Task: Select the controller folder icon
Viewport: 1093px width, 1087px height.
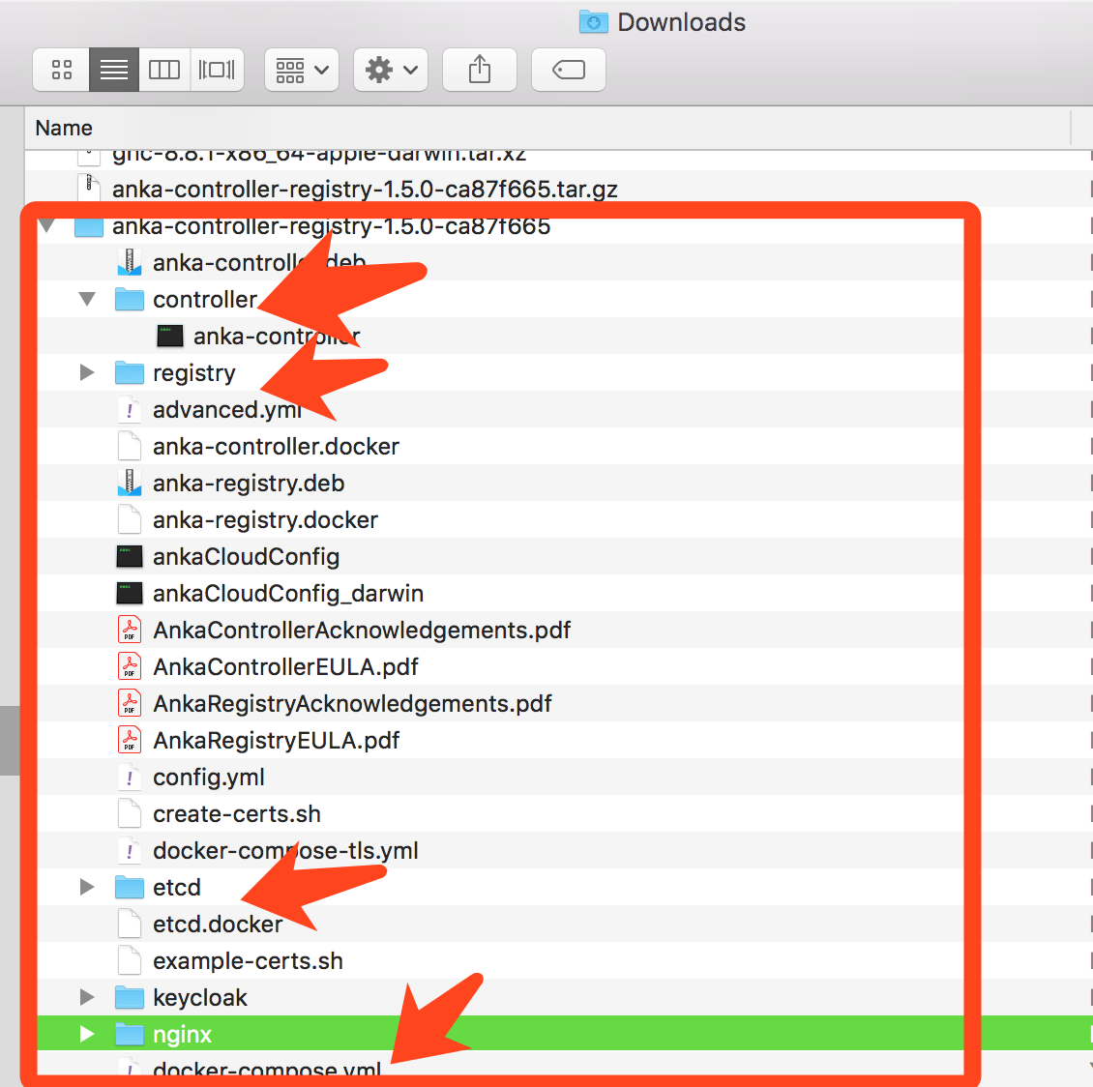Action: [129, 299]
